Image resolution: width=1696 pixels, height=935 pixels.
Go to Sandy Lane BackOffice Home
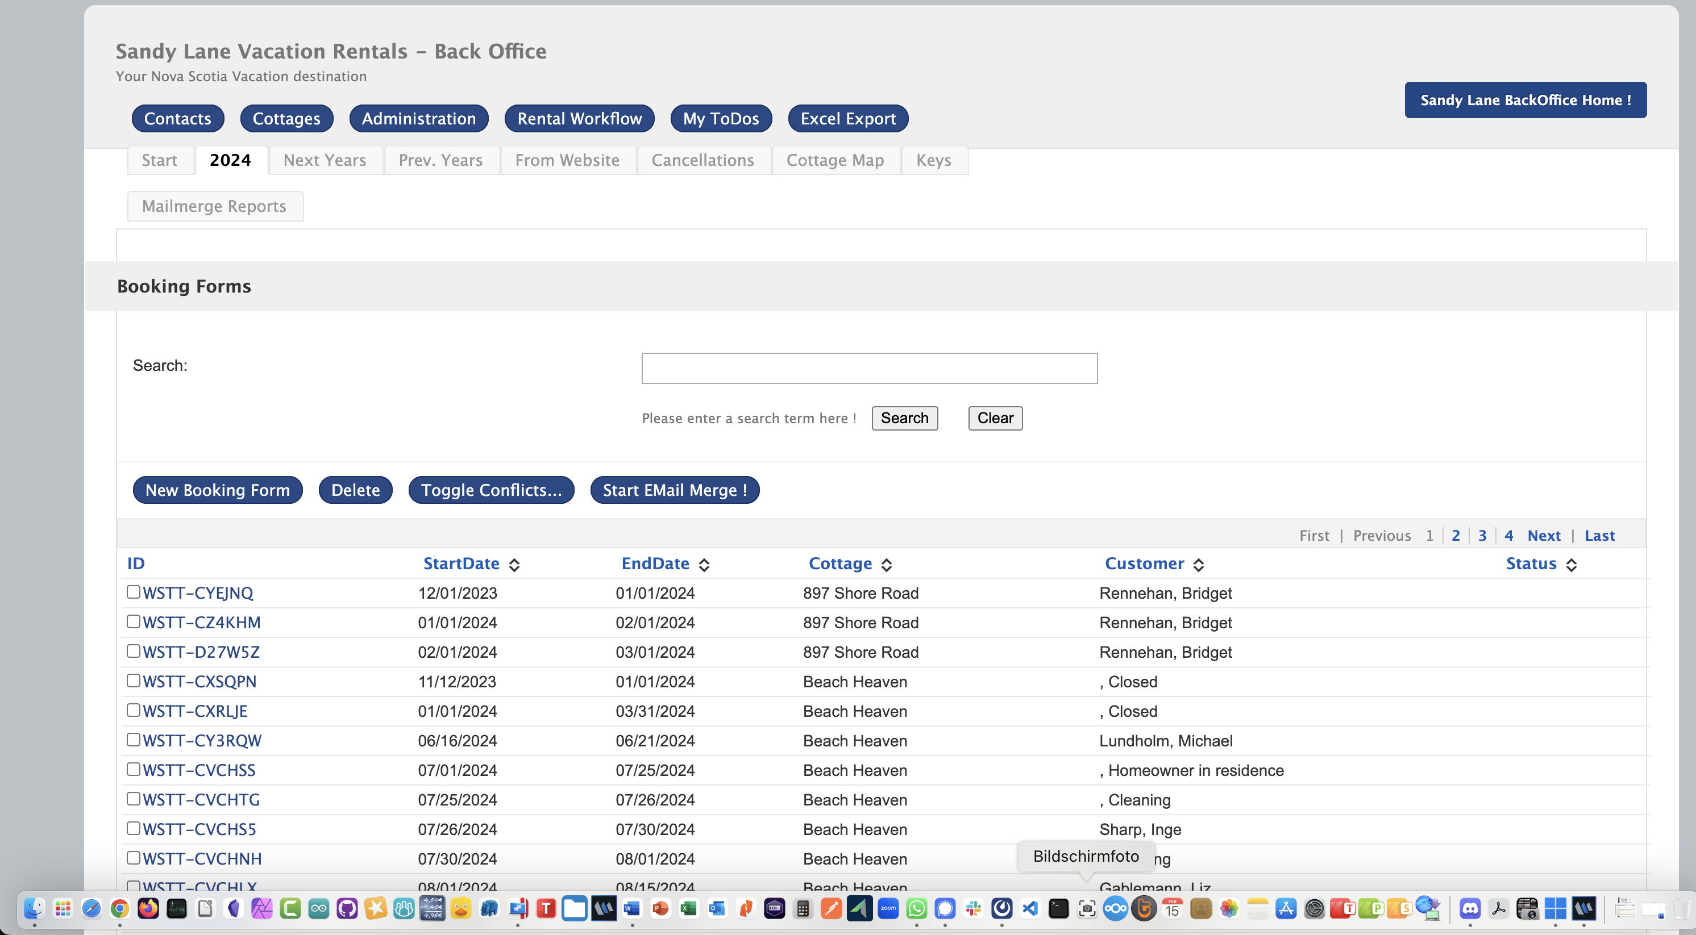[1525, 100]
